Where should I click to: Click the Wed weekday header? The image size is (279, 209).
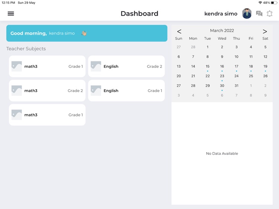[222, 38]
